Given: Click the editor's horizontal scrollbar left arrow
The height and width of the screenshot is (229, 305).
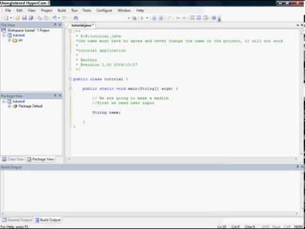Looking at the screenshot, I should [69, 159].
